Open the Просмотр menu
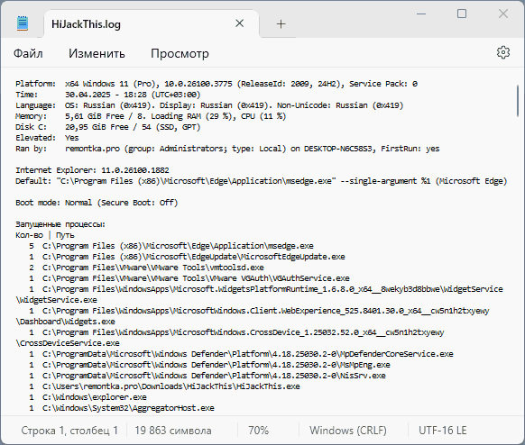Image resolution: width=525 pixels, height=445 pixels. 180,53
